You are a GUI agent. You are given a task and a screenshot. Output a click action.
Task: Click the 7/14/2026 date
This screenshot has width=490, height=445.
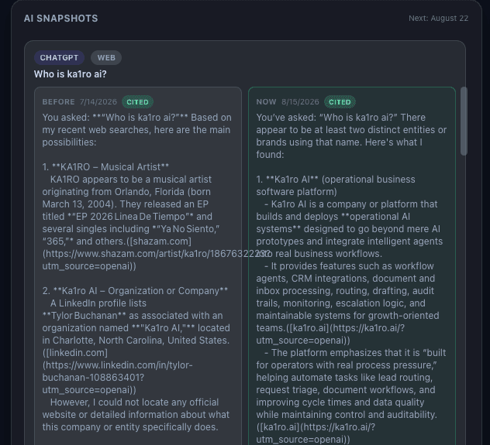98,102
